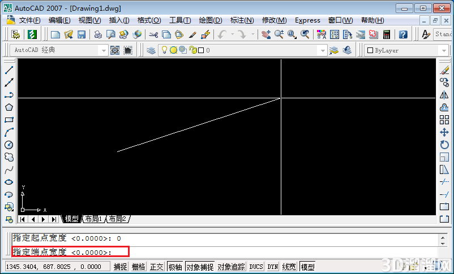Select the Array tool
The width and height of the screenshot is (454, 274).
coord(444,120)
